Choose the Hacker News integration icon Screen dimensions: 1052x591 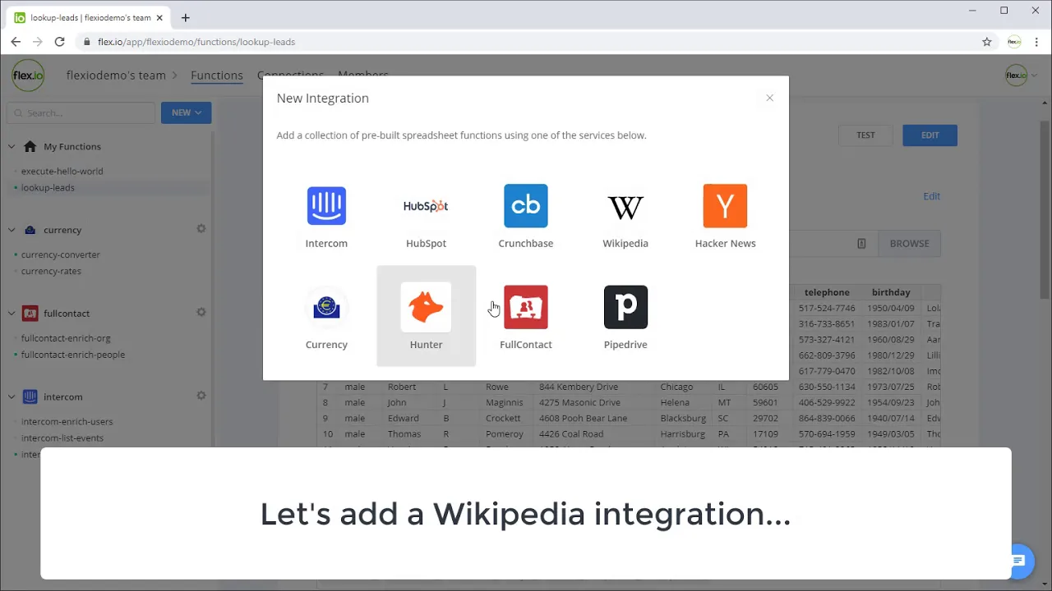(x=725, y=205)
